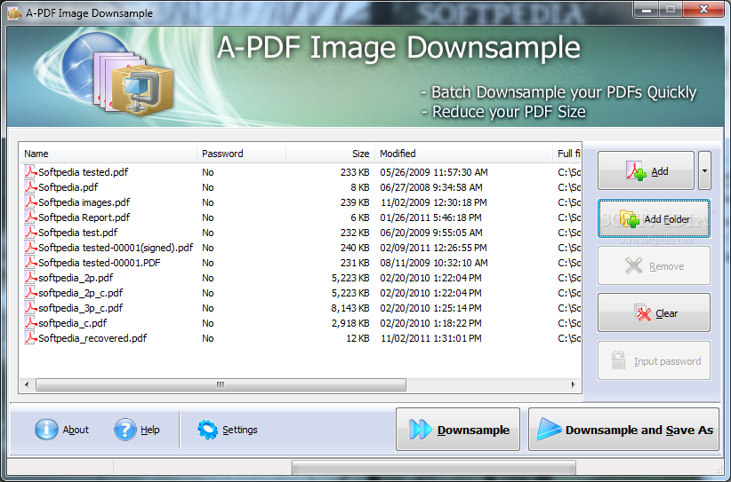Viewport: 731px width, 482px height.
Task: Click Downsample and Save As button
Action: click(623, 430)
